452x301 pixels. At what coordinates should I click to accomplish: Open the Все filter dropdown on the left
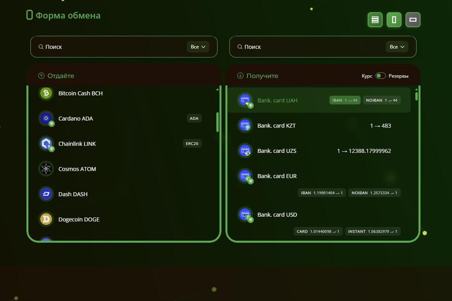pyautogui.click(x=198, y=47)
